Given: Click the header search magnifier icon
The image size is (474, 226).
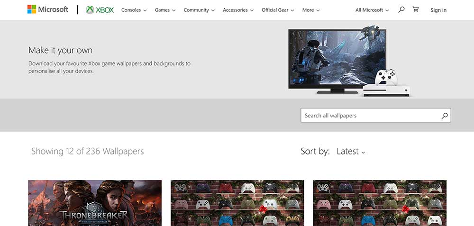Looking at the screenshot, I should tap(401, 9).
